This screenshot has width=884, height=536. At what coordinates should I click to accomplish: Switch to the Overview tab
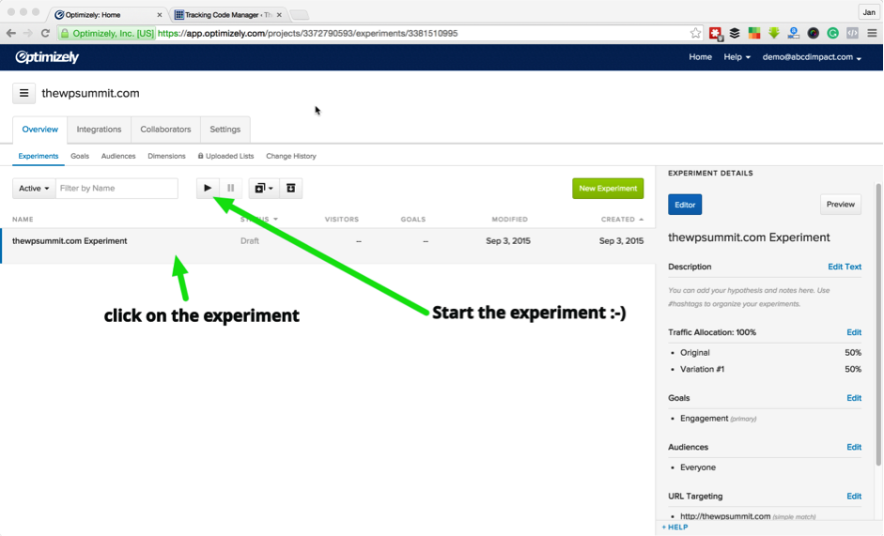40,130
